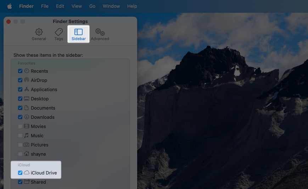The width and height of the screenshot is (308, 189).
Task: Click the 'iCloud Drive' label text
Action: pyautogui.click(x=44, y=173)
